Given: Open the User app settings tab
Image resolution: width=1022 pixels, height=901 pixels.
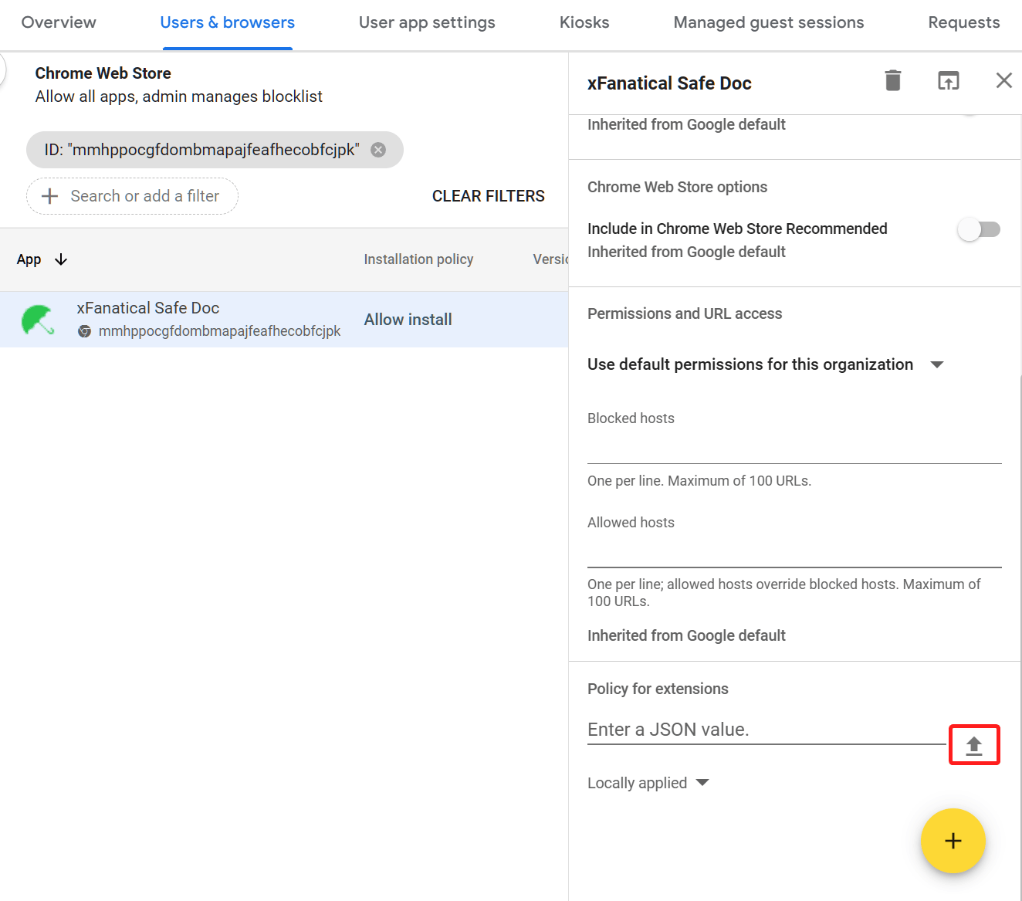Looking at the screenshot, I should coord(427,22).
